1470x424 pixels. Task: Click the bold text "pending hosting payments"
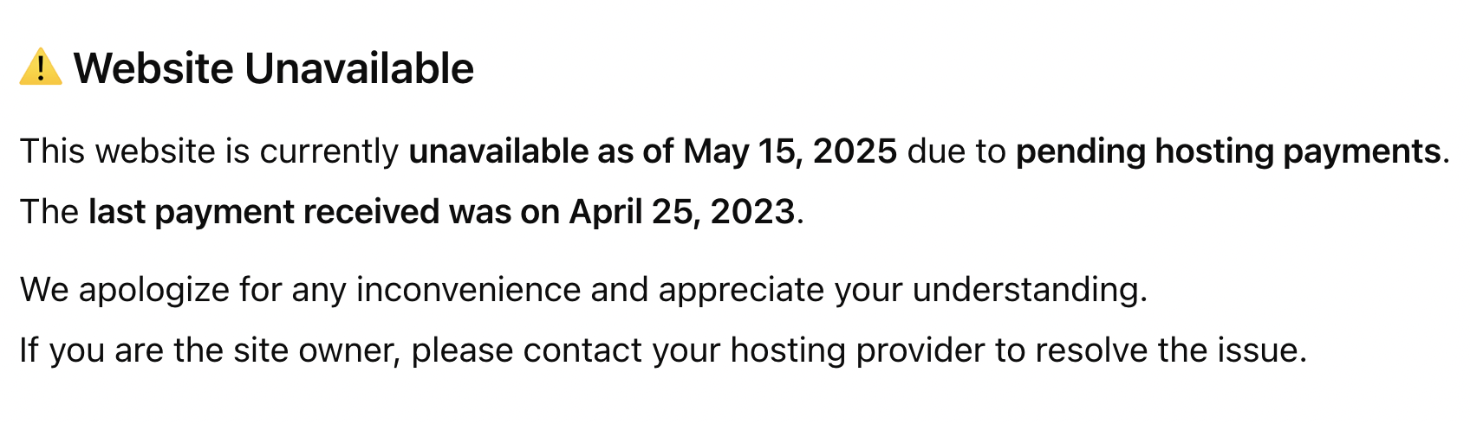(1227, 151)
